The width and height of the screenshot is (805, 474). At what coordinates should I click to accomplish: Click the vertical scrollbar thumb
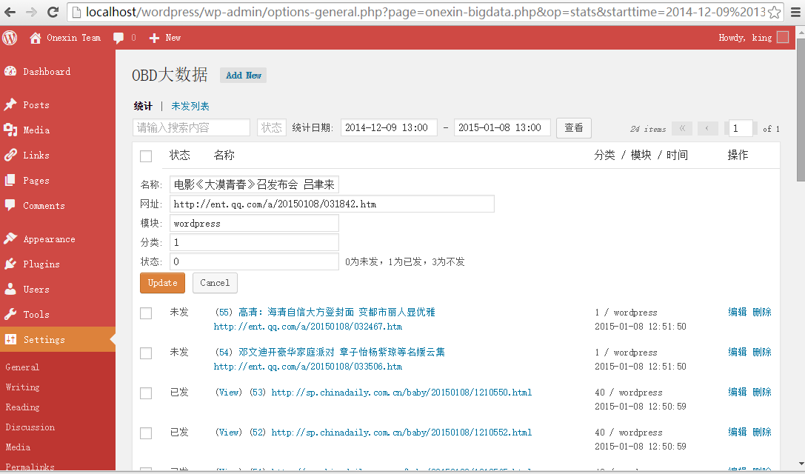point(801,110)
